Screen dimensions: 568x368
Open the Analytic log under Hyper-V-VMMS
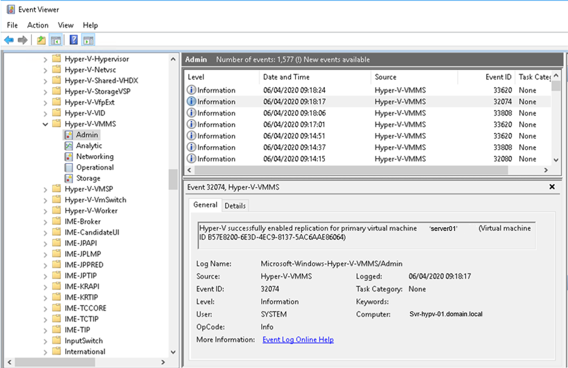88,146
